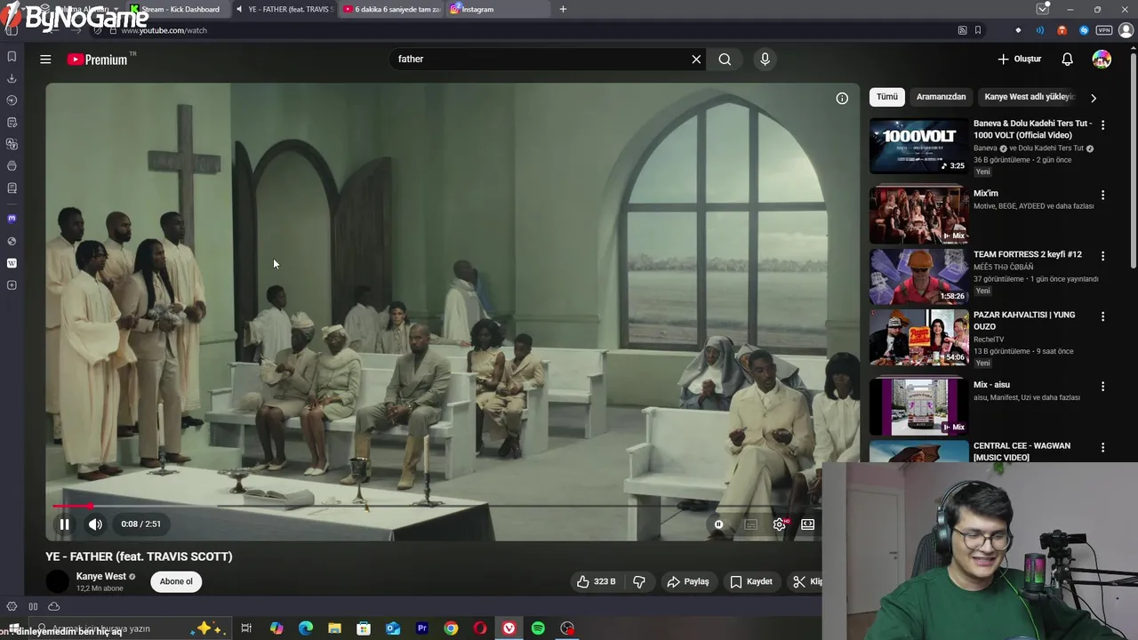Switch to 6 dakika 6 saniyede tab
Screen dimensions: 1138x640
click(x=391, y=9)
